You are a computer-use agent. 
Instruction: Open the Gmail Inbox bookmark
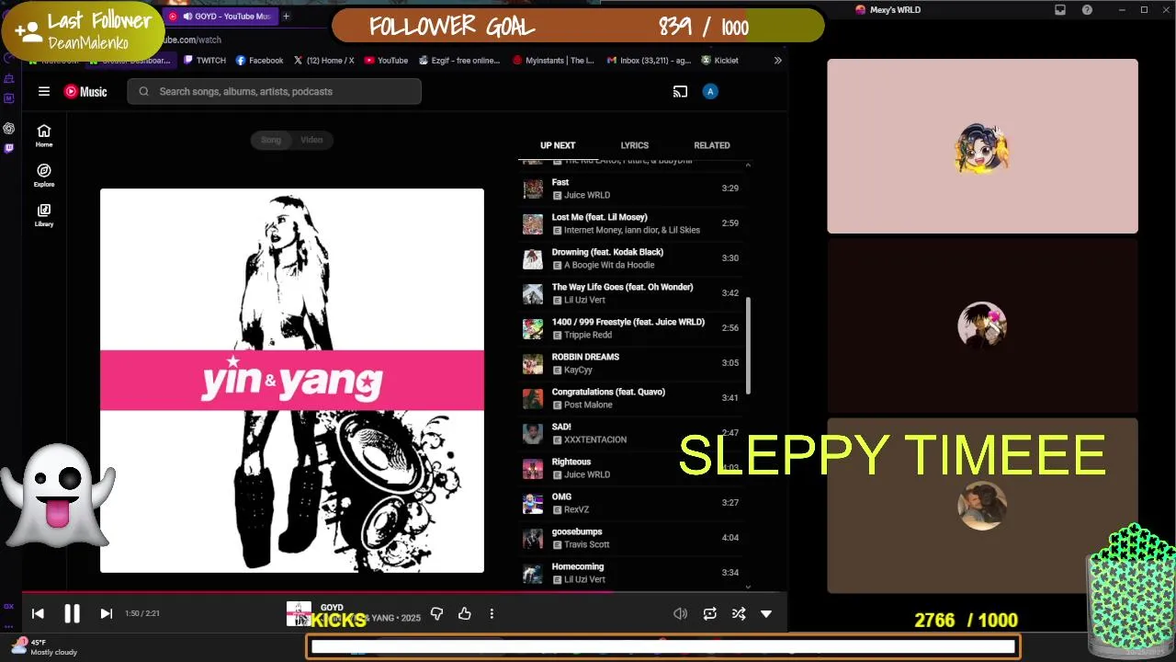click(x=649, y=61)
